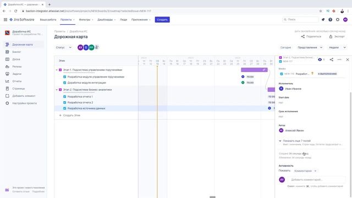This screenshot has width=352, height=198.
Task: Open the Проекты menu
Action: click(67, 20)
